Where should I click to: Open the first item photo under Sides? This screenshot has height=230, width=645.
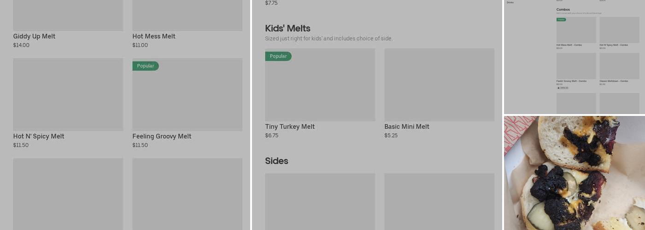tap(320, 201)
